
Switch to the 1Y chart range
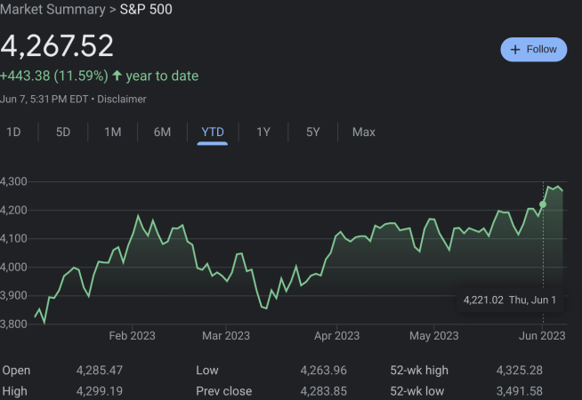(x=263, y=132)
